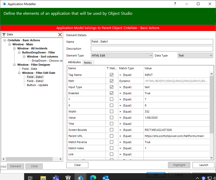This screenshot has height=180, width=216.
Task: Open Outlook from the taskbar
Action: coord(105,178)
